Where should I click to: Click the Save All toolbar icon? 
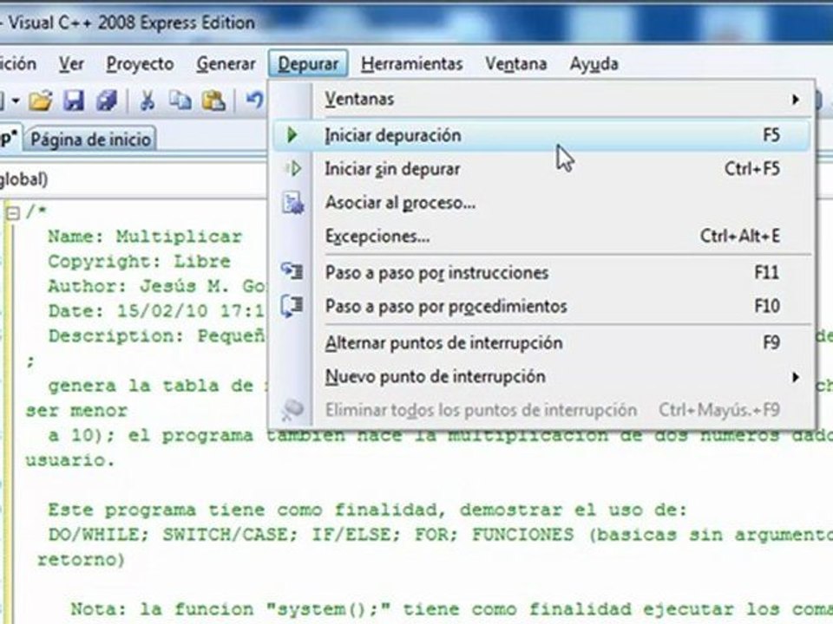pos(107,101)
